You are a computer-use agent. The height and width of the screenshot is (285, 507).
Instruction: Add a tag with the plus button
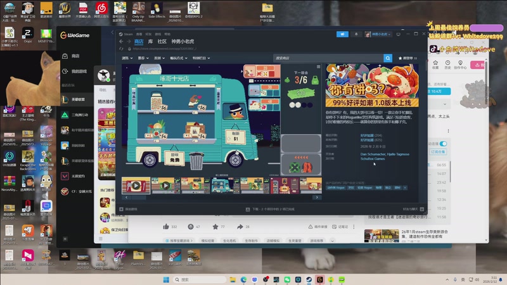[x=405, y=187]
